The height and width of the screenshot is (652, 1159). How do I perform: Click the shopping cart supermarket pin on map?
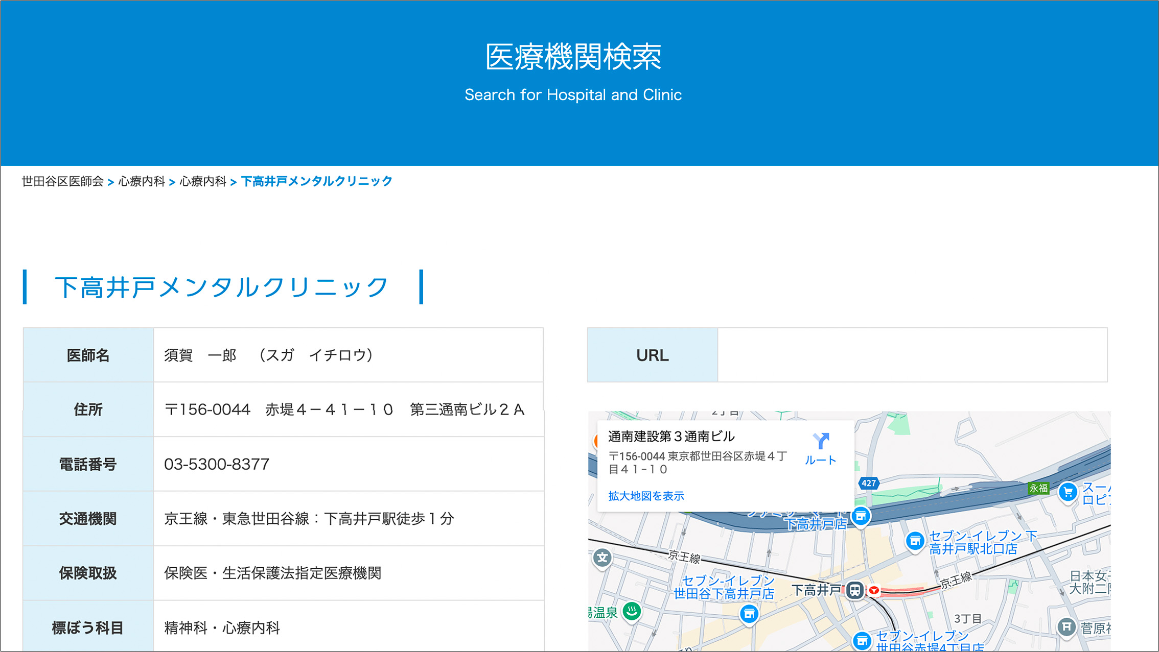point(1068,492)
